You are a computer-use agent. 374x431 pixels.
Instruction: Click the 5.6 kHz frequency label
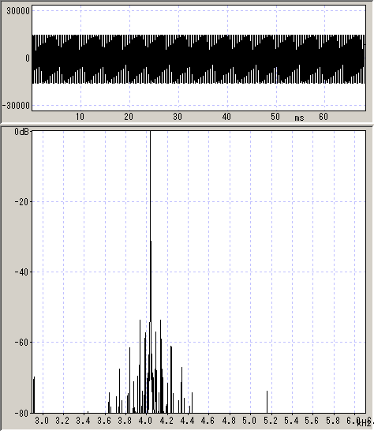(x=312, y=421)
